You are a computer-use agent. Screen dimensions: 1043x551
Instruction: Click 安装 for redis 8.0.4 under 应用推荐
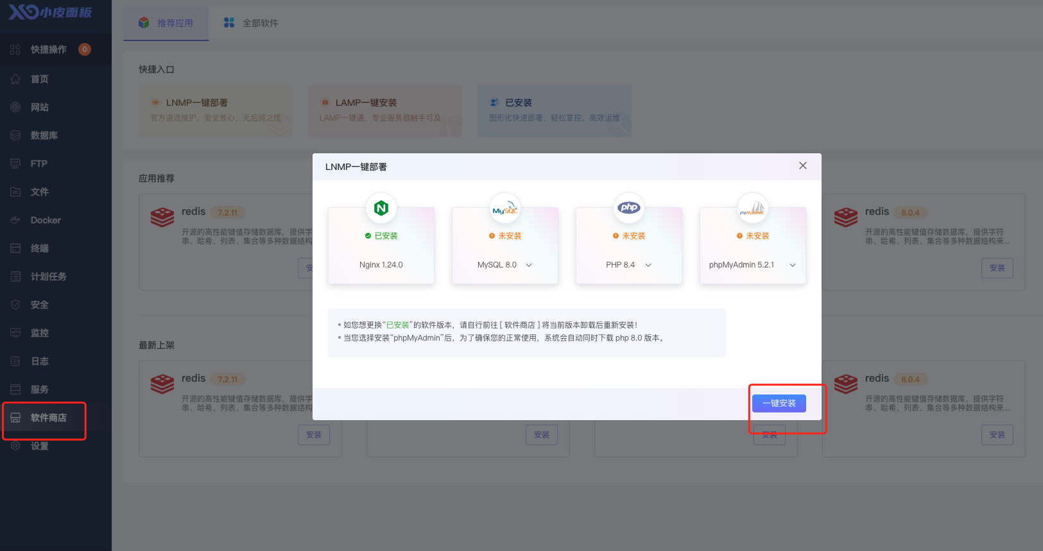[997, 268]
